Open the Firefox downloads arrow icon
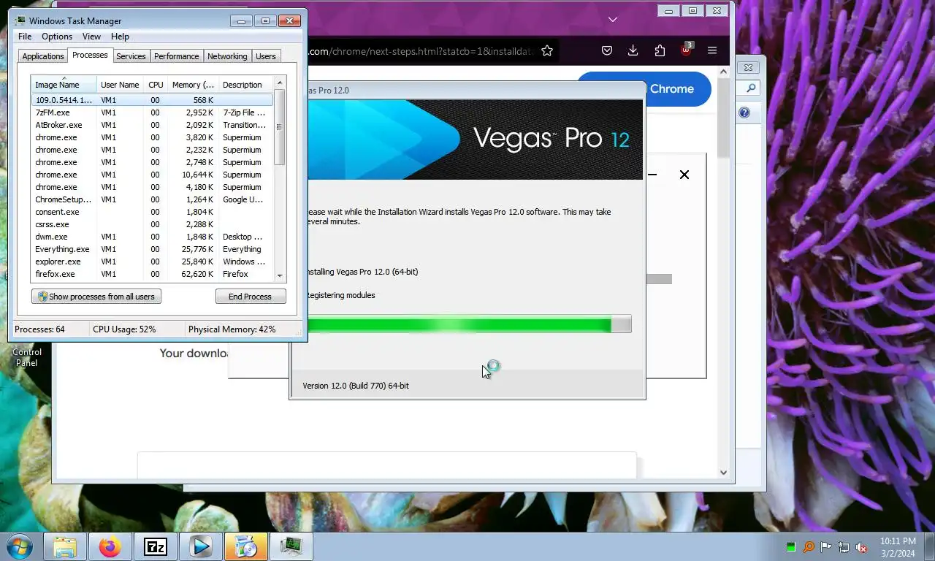Viewport: 935px width, 561px height. coord(633,50)
